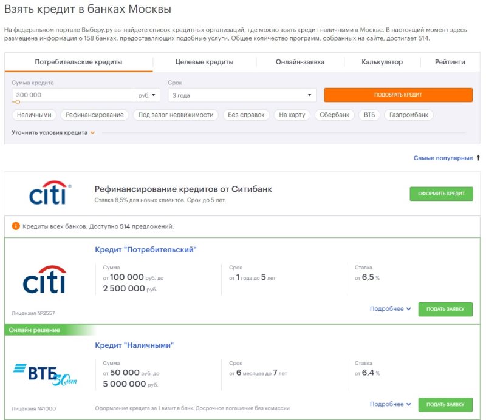Click the Citi logo on the Потребительский loan card

tap(44, 279)
